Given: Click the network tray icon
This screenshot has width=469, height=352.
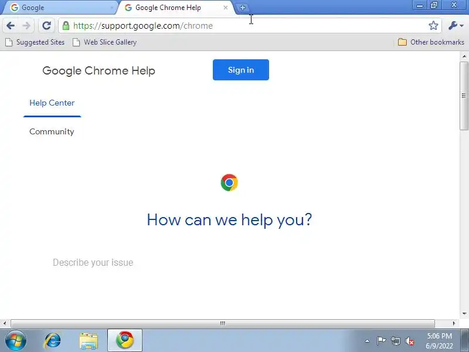Looking at the screenshot, I should click(395, 341).
